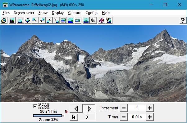Screen dimensions: 187x123
Task: Click the tall landscape picture icon
Action: point(71,20)
